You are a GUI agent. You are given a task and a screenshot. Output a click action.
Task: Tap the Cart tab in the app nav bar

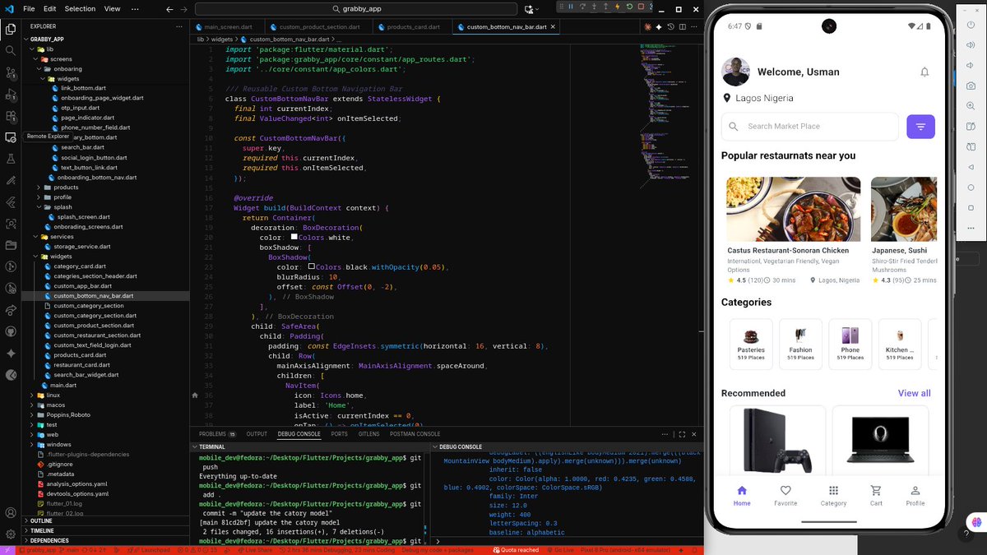coord(876,496)
